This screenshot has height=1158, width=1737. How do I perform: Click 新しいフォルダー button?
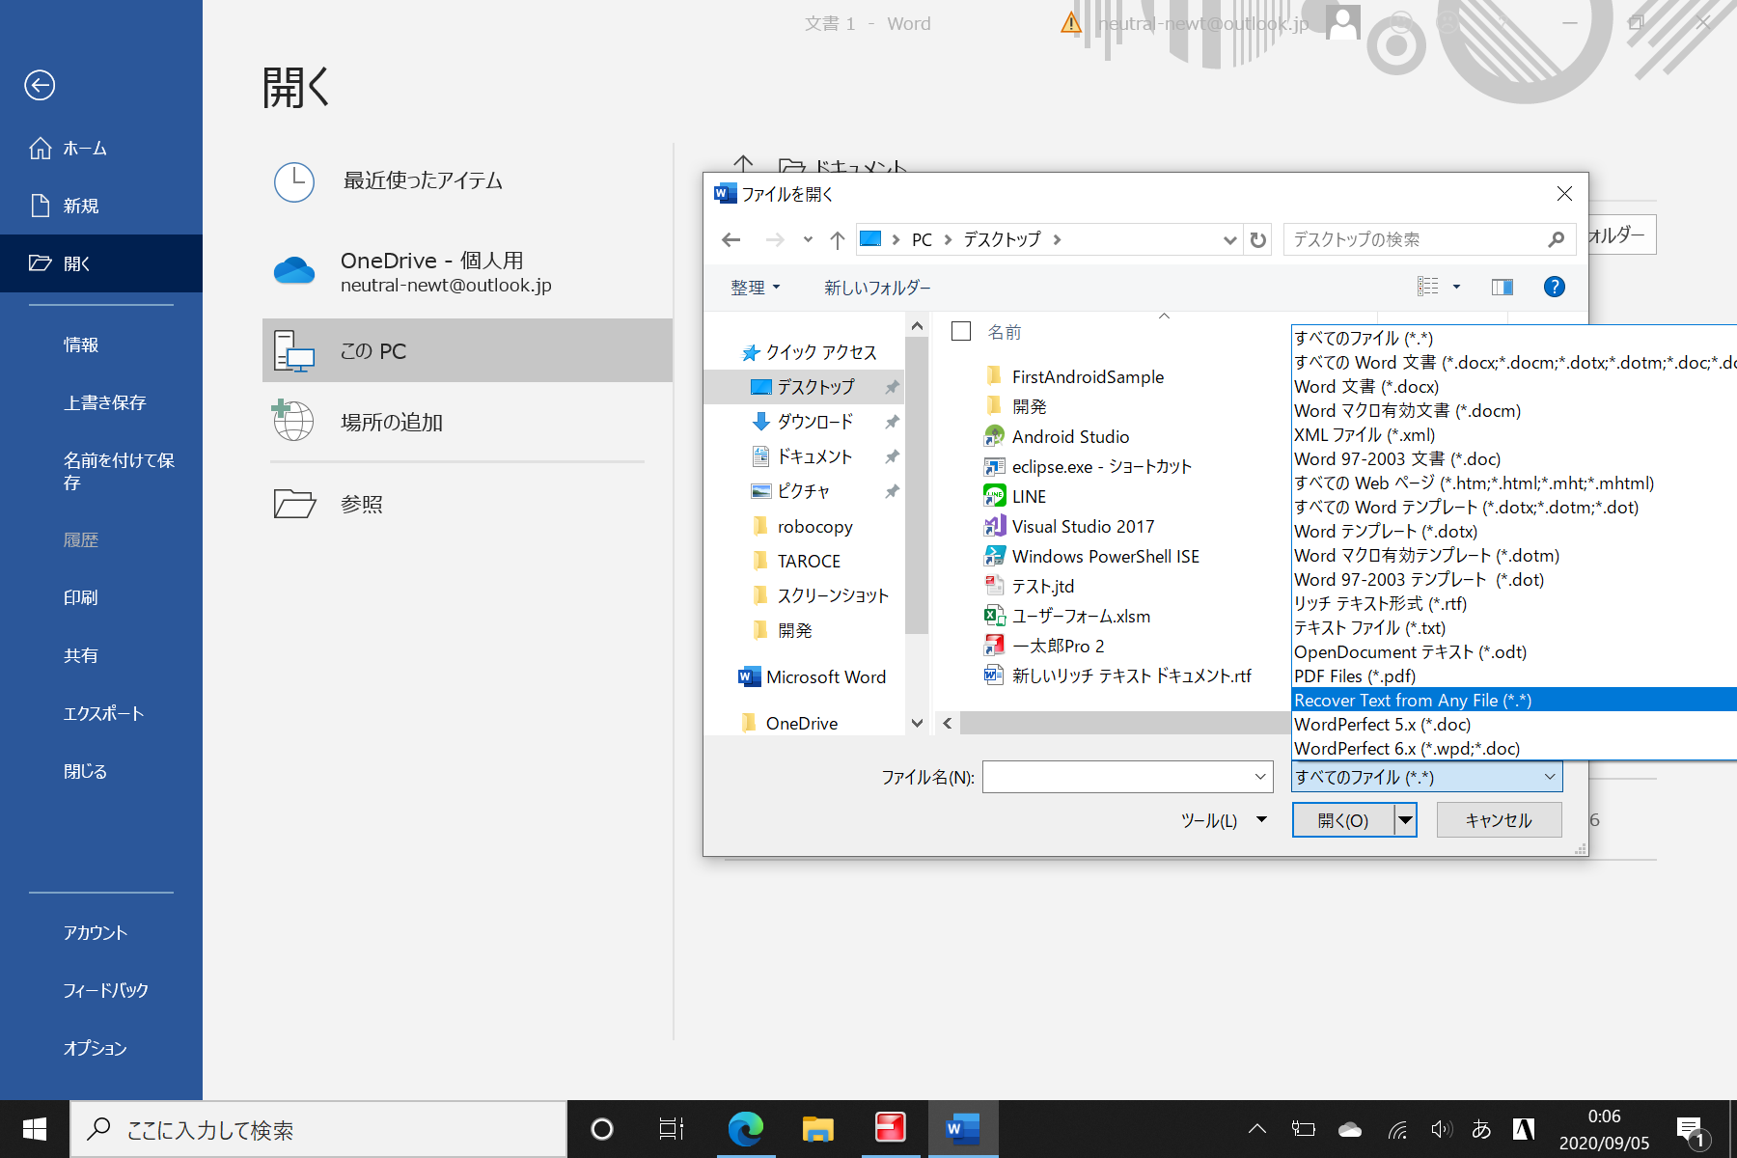click(x=877, y=288)
